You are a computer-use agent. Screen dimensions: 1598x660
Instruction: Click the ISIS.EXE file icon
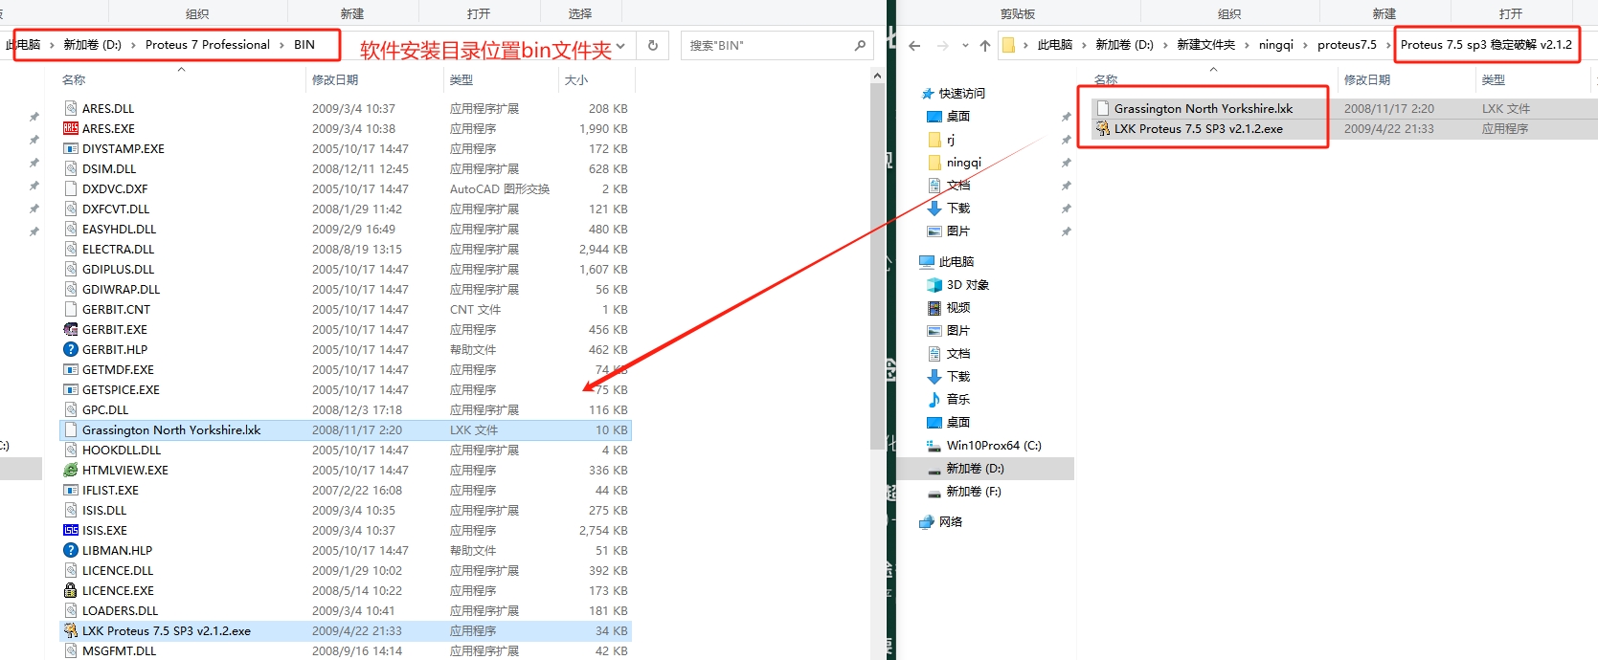tap(71, 530)
